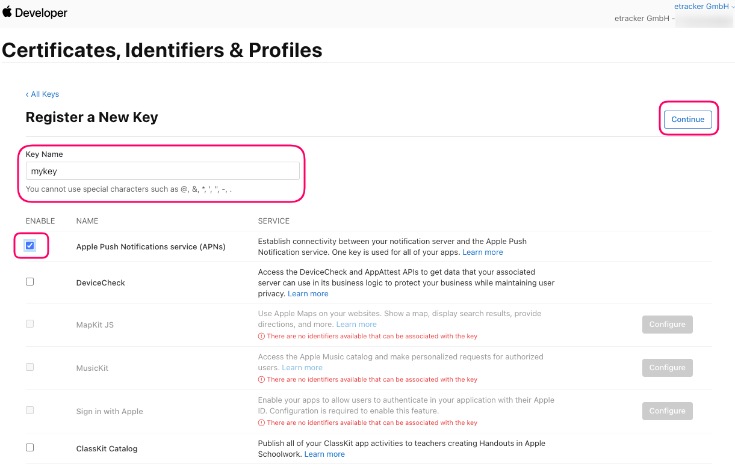
Task: Click Configure button for MusicKit
Action: (668, 368)
